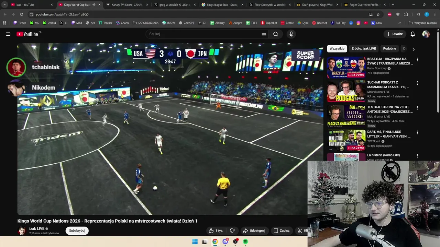The image size is (440, 247).
Task: Click the page vertical scrollbar
Action: [x=438, y=72]
